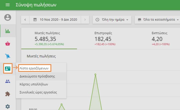This screenshot has height=110, width=180.
Task: Expand the Όλη την ημέρα dropdown
Action: pos(112,20)
